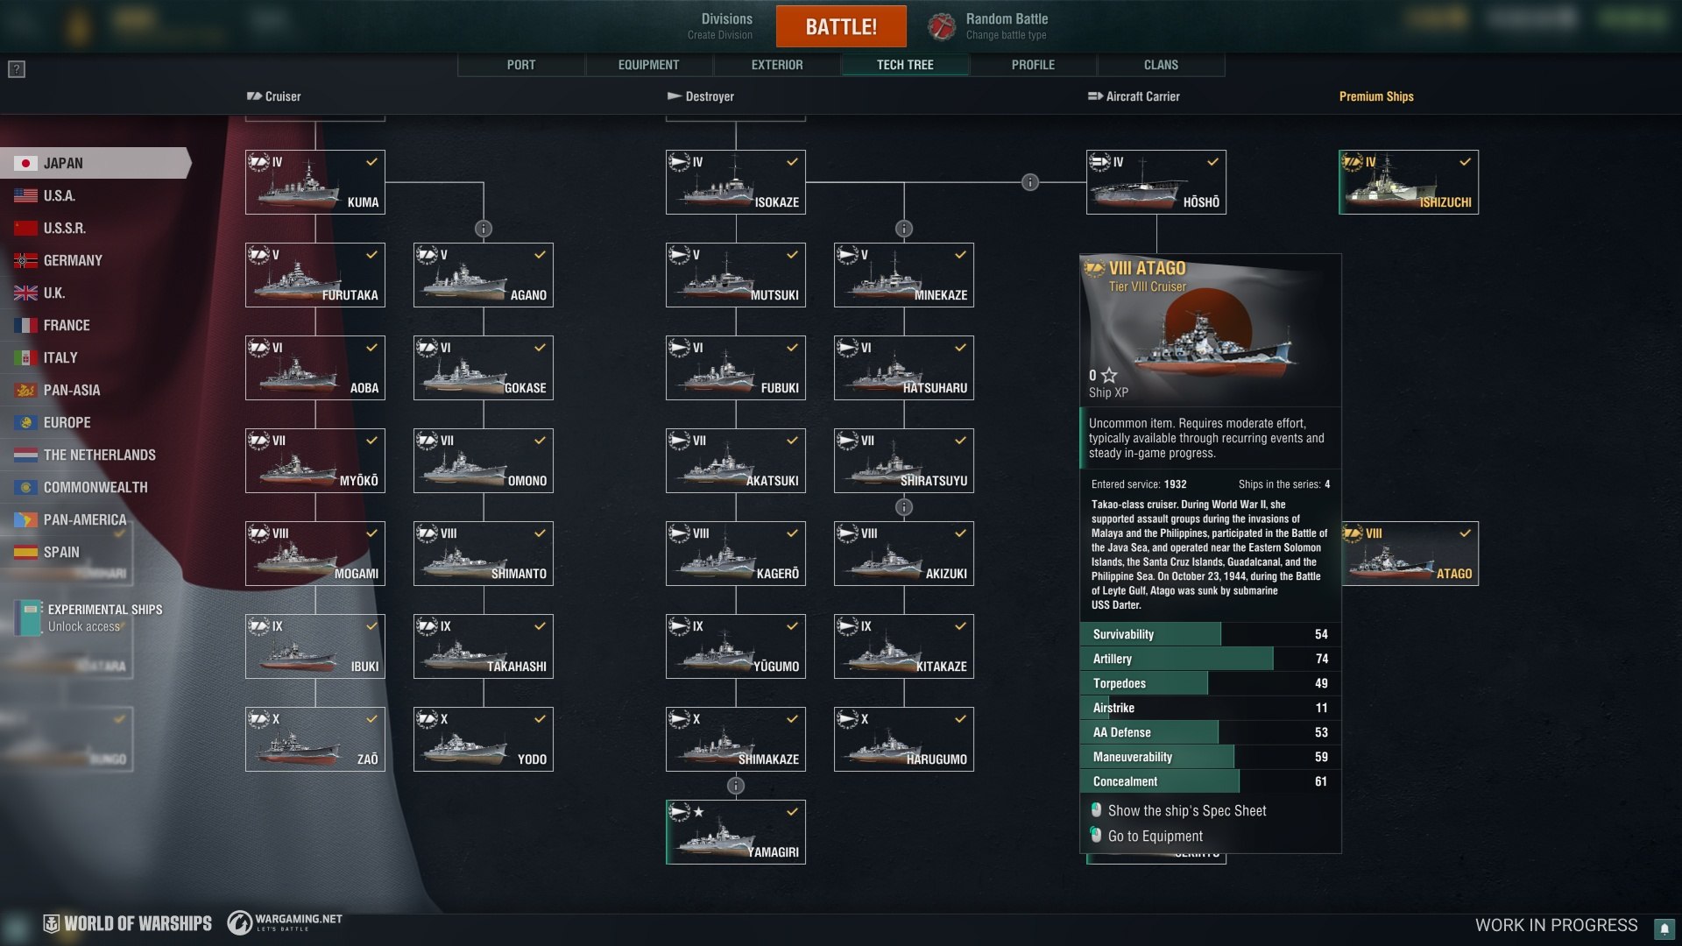
Task: Click the Cruiser column header
Action: [x=273, y=96]
